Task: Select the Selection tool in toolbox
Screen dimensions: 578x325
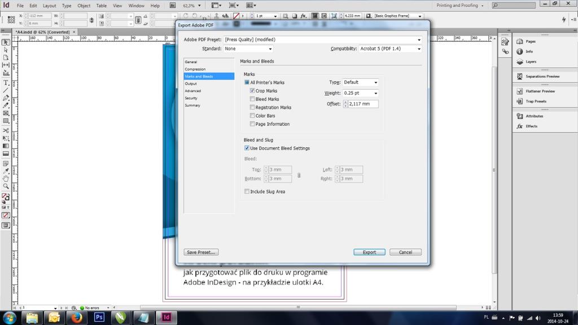Action: [x=6, y=42]
